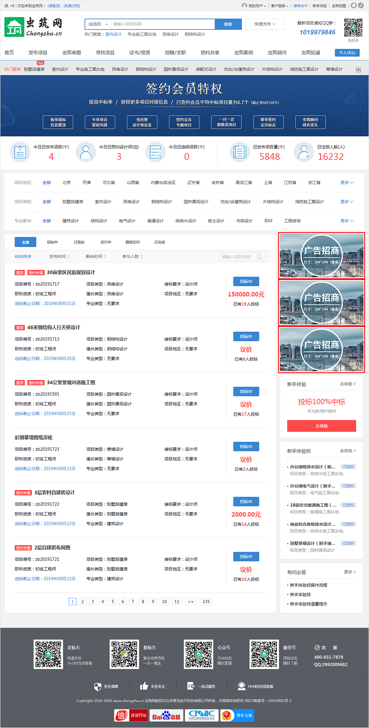Expand 更多 in the 项目地区 filter row
369x728 pixels.
[347, 182]
